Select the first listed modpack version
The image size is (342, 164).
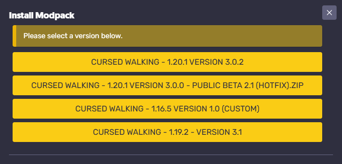tap(167, 62)
